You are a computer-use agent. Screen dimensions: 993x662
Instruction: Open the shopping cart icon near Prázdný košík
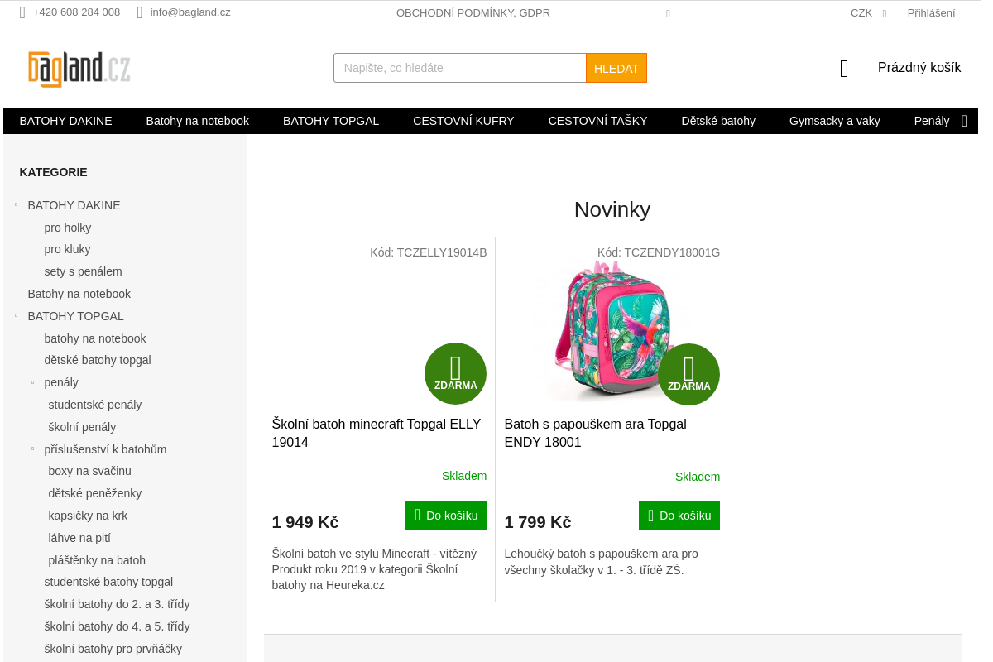coord(843,68)
